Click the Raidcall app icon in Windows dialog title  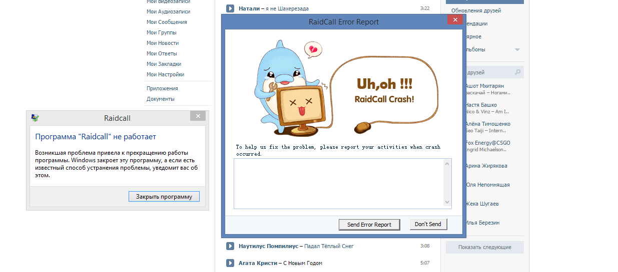point(35,118)
